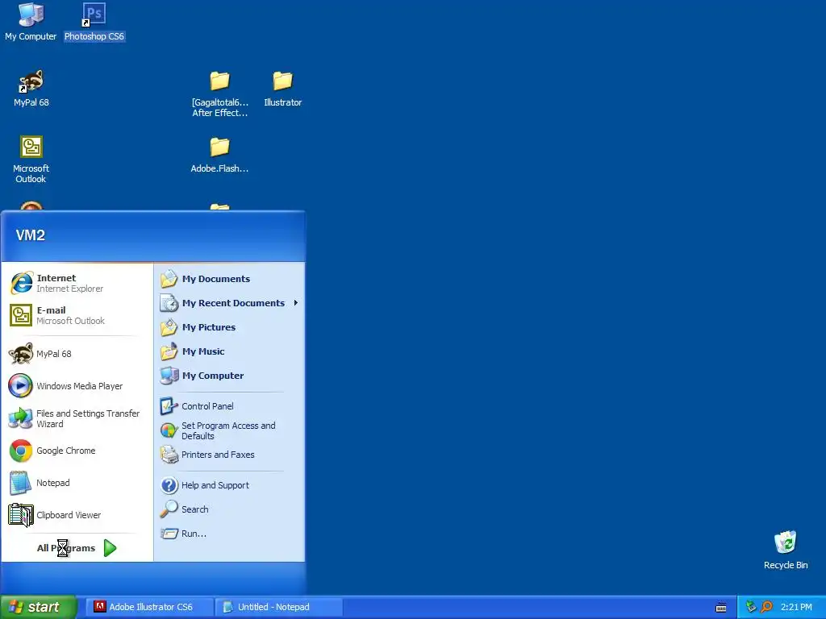Switch to Untitled - Notepad taskbar button
This screenshot has width=826, height=619.
[x=278, y=607]
